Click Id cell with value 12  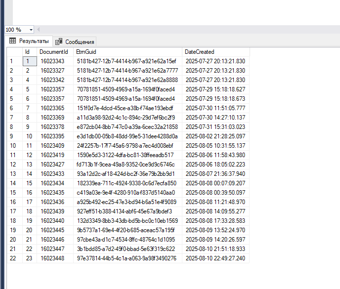(x=30, y=155)
